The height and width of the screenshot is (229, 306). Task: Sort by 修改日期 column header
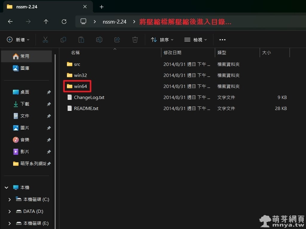(172, 53)
